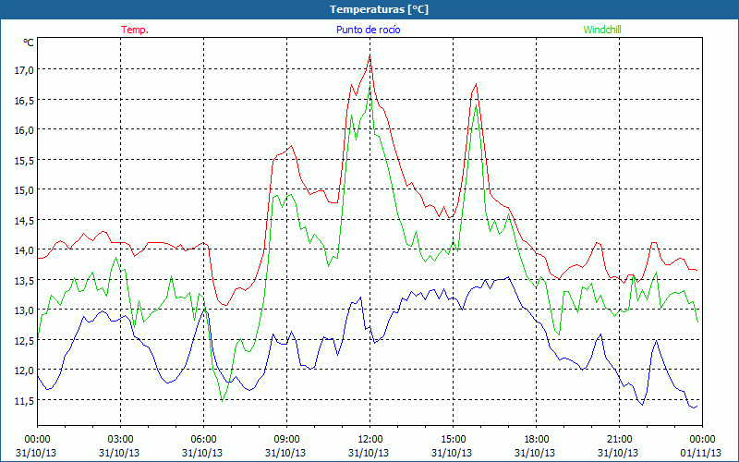Select the 12:00 time axis marker
The image size is (739, 462).
[x=369, y=439]
